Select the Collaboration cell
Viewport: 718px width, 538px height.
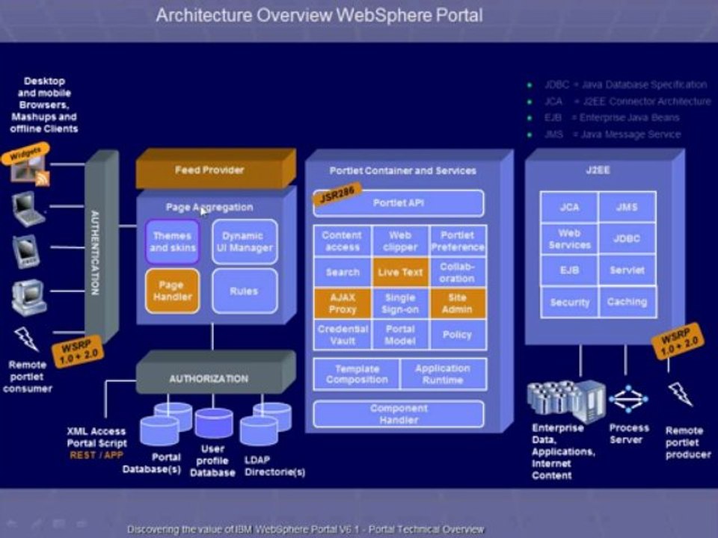pos(458,272)
